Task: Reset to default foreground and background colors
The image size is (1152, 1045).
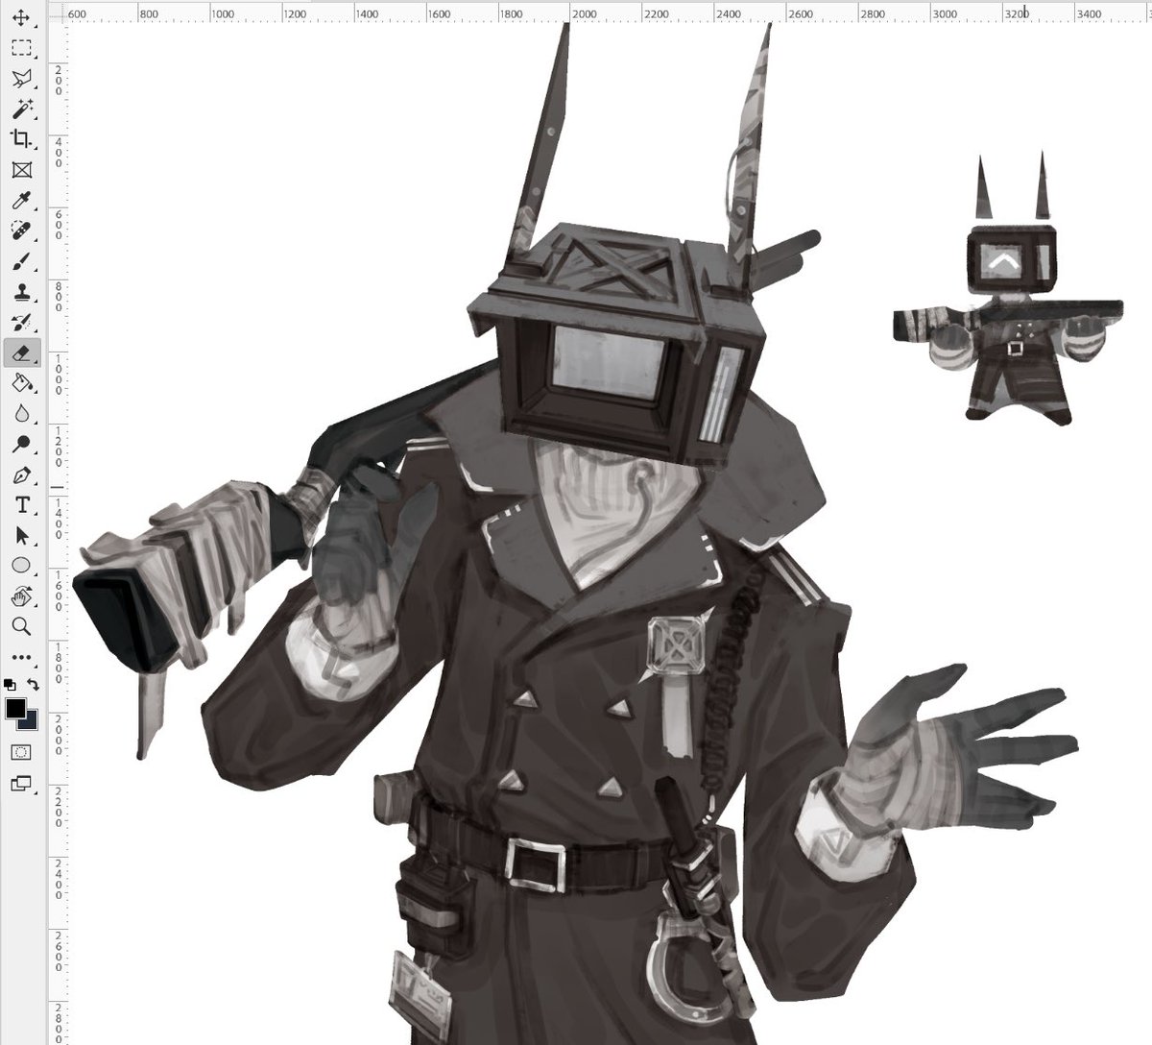Action: click(x=10, y=685)
